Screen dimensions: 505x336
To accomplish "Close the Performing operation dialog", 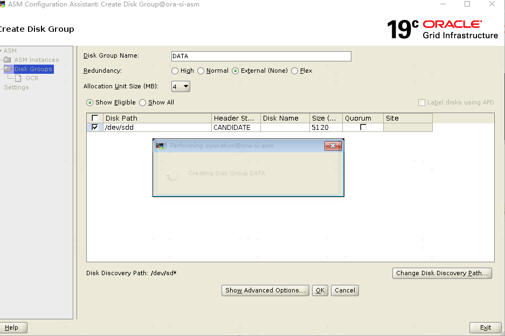I will [x=333, y=146].
